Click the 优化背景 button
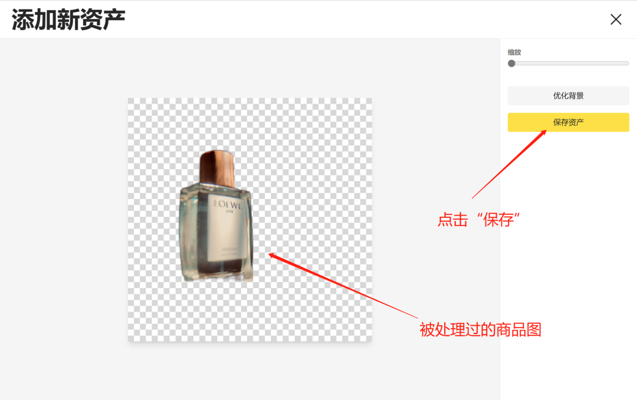637x400 pixels. tap(569, 96)
